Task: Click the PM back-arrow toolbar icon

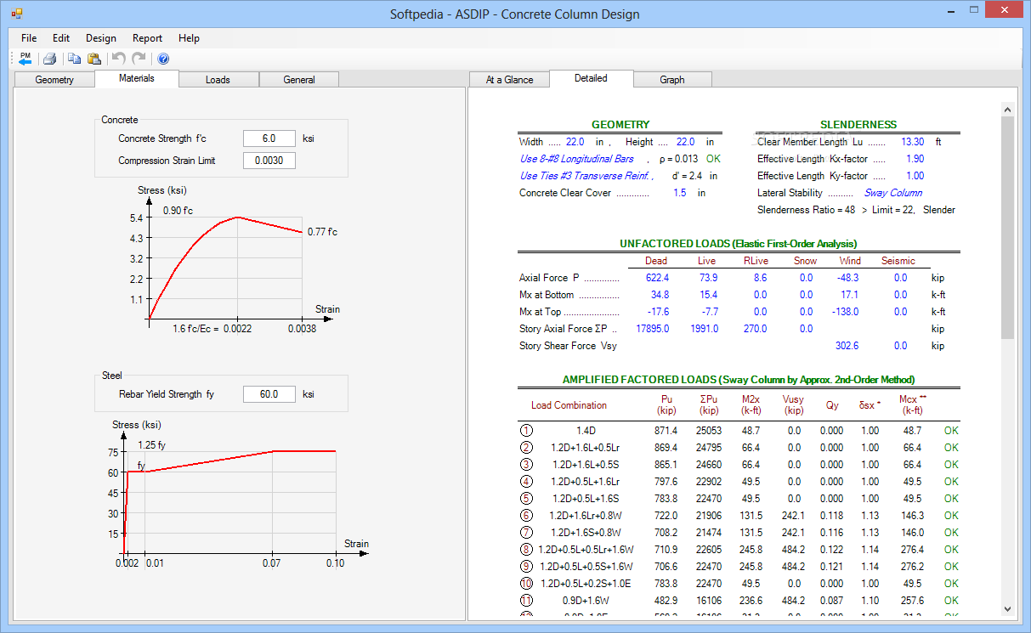Action: click(25, 59)
